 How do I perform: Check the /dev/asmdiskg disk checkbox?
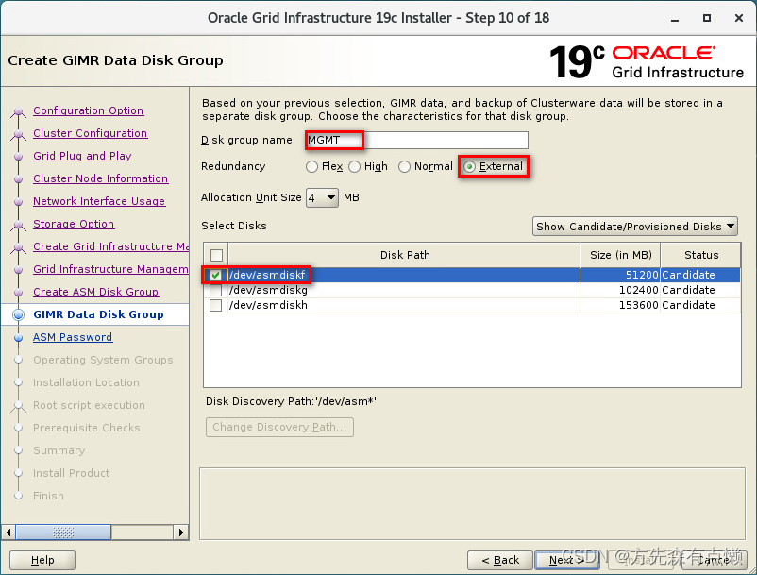click(216, 290)
